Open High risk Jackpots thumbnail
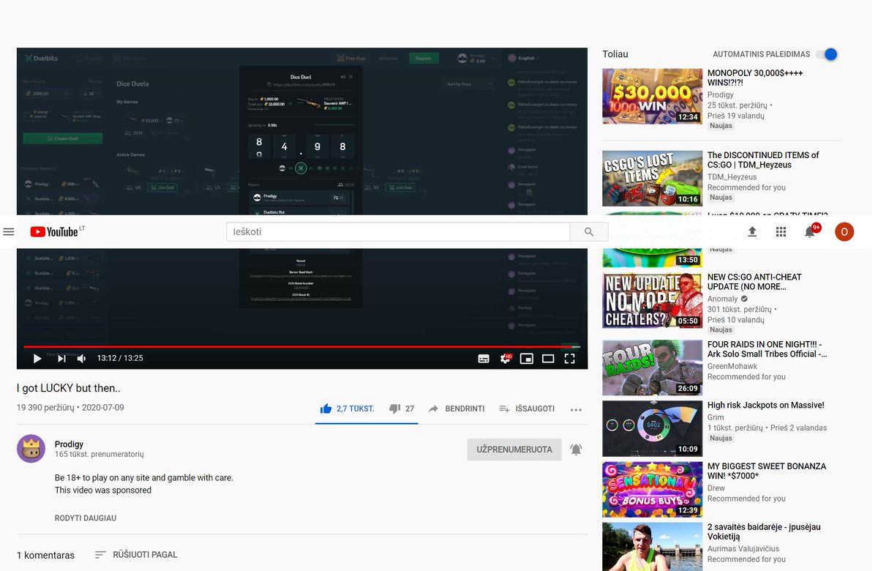Screen dimensions: 878x571 coord(652,428)
